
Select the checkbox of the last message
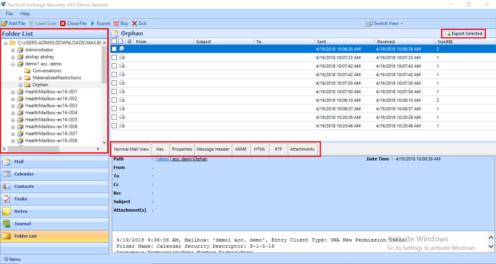coord(114,126)
